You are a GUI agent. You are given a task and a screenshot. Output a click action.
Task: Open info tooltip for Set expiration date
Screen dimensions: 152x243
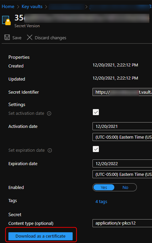tap(50, 150)
